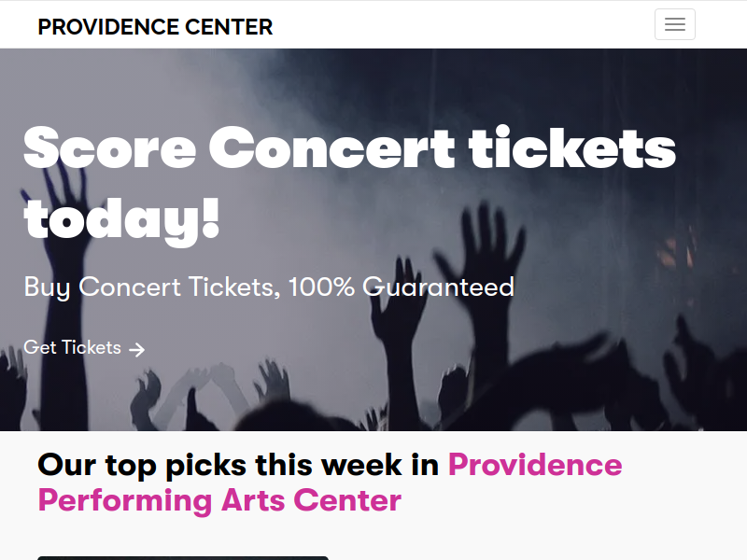Click 'Our top picks this week in' heading
Screen dimensions: 747x560
pyautogui.click(x=238, y=465)
